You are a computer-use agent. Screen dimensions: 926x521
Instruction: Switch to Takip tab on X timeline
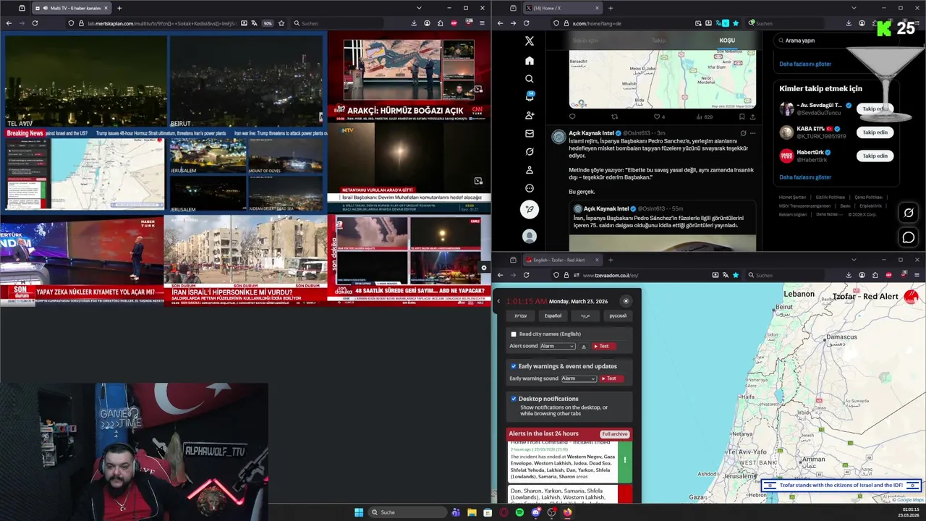tap(658, 41)
